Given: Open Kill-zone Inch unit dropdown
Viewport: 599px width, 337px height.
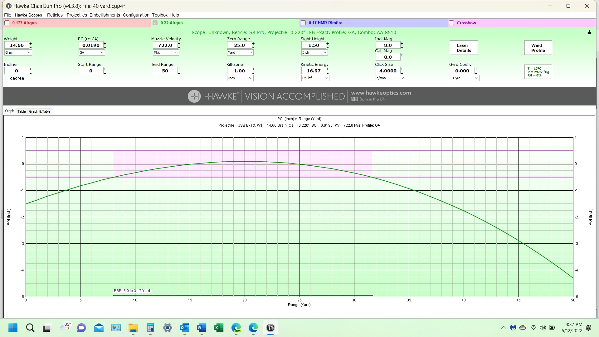Looking at the screenshot, I should pyautogui.click(x=240, y=78).
